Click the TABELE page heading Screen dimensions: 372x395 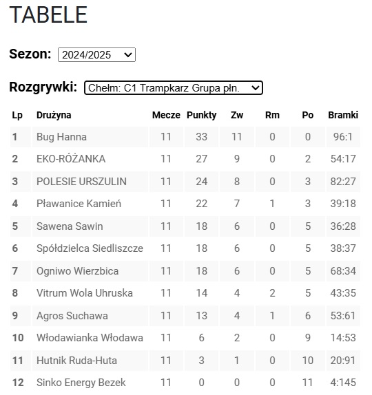coord(48,14)
